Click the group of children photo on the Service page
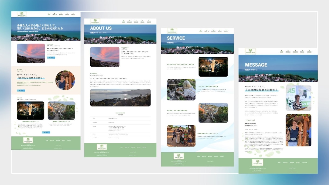329x185 pixels. [x=181, y=136]
